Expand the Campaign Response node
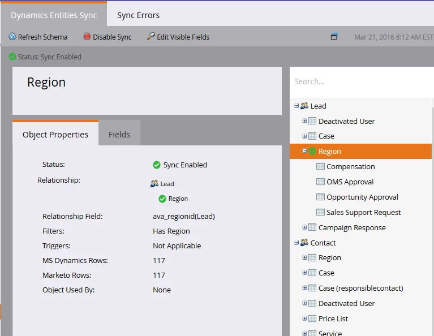 pos(304,227)
